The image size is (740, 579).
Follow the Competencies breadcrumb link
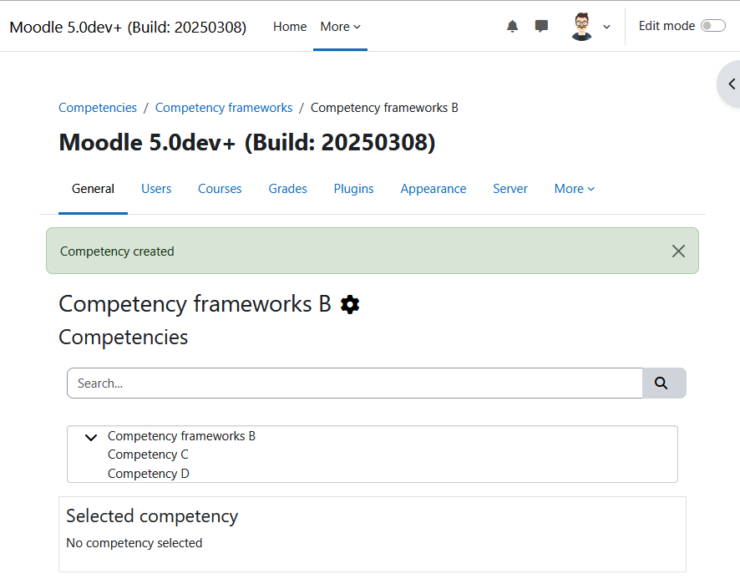98,108
